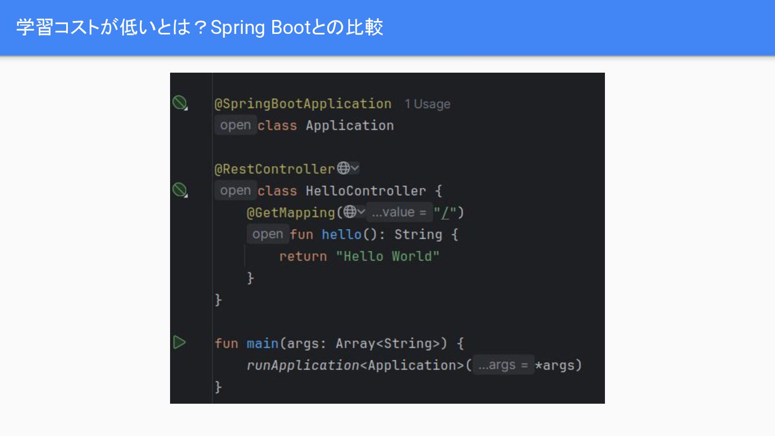775x436 pixels.
Task: Click the 'open' hint before class HelloController
Action: click(x=236, y=191)
